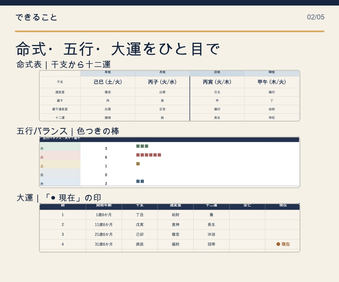Click the 沐浴 cell in 大運 table

[211, 235]
